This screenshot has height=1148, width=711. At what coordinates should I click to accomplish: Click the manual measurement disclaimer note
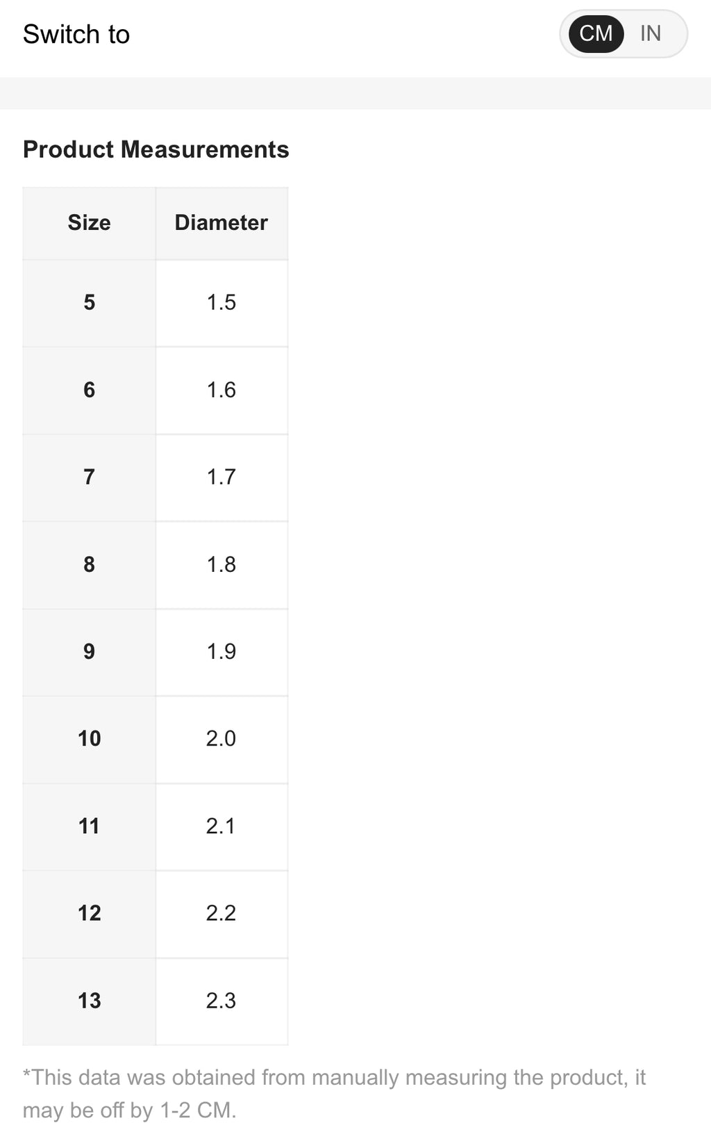tap(334, 1094)
